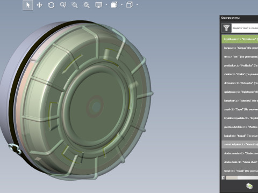Click the funnel filter icon in the component list
Image resolution: width=258 pixels, height=193 pixels.
(226, 28)
